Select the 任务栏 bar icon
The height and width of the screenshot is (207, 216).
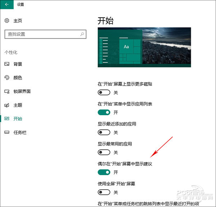(7, 132)
